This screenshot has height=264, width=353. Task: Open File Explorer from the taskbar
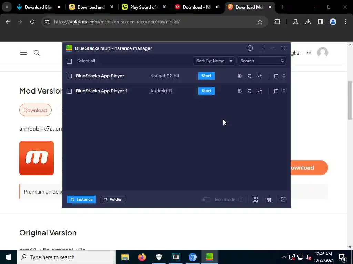[125, 257]
